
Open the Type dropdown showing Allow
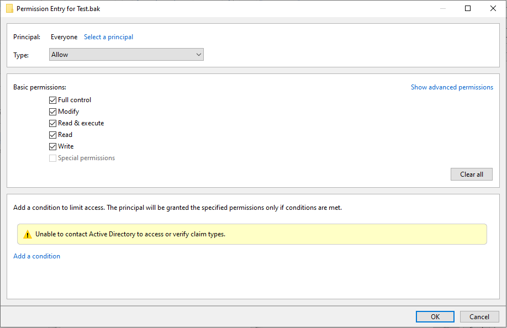pos(126,55)
